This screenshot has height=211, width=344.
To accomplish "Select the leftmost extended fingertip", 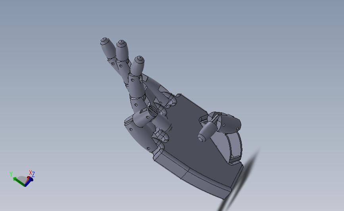I will (x=108, y=48).
